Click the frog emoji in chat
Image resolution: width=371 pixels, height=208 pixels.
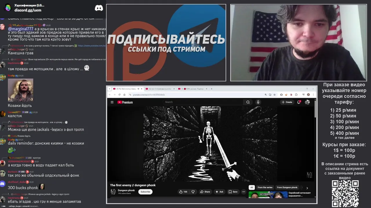tap(12, 150)
